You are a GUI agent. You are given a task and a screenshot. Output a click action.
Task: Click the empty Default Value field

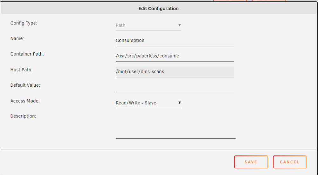tap(175, 88)
